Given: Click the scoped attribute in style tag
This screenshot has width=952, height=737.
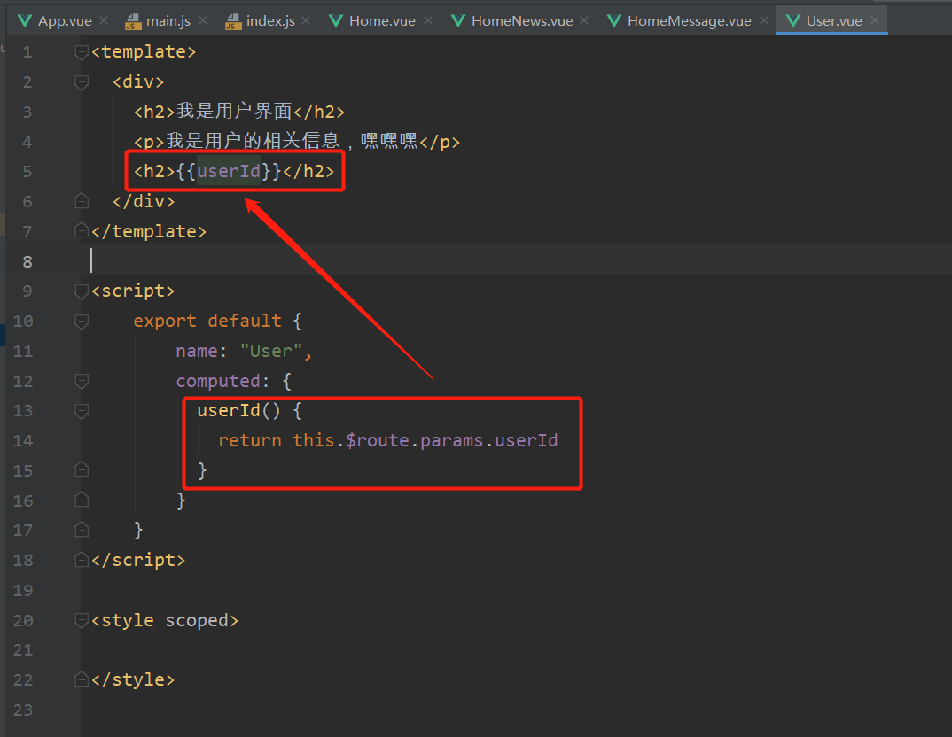Looking at the screenshot, I should (198, 620).
